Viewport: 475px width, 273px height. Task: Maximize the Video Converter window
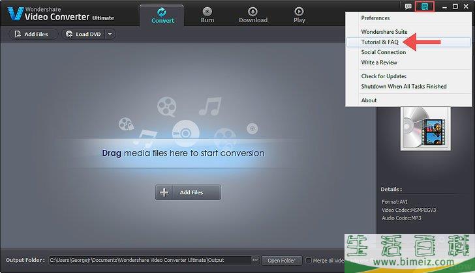point(455,7)
